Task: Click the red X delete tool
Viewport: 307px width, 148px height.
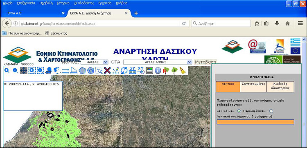Action: 107,70
